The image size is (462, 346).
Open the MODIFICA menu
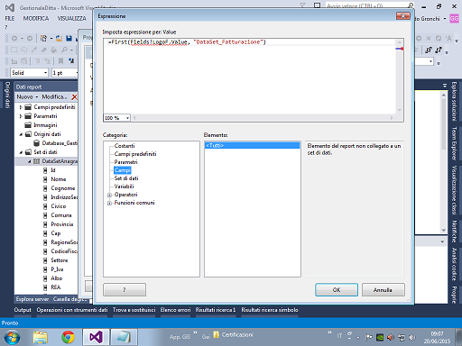(36, 19)
